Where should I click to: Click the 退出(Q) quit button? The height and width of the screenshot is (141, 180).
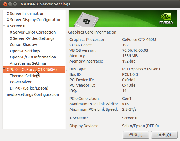pos(164,135)
